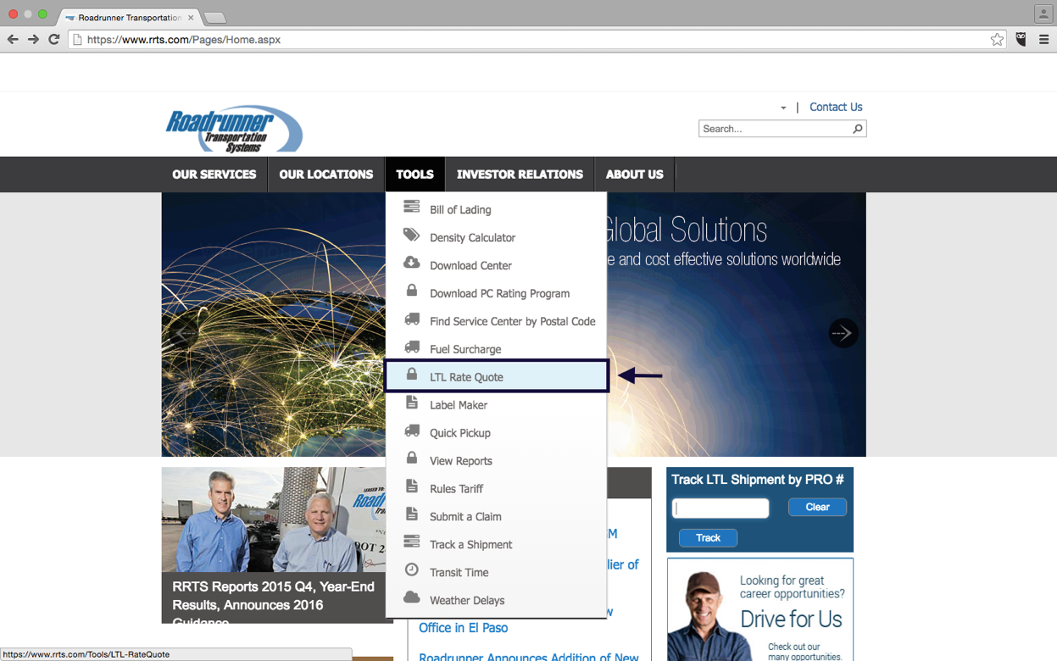Click the lock icon next to View Reports
This screenshot has width=1057, height=661.
point(412,460)
